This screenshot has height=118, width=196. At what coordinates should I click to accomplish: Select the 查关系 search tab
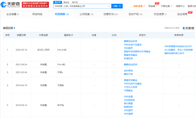75,2
